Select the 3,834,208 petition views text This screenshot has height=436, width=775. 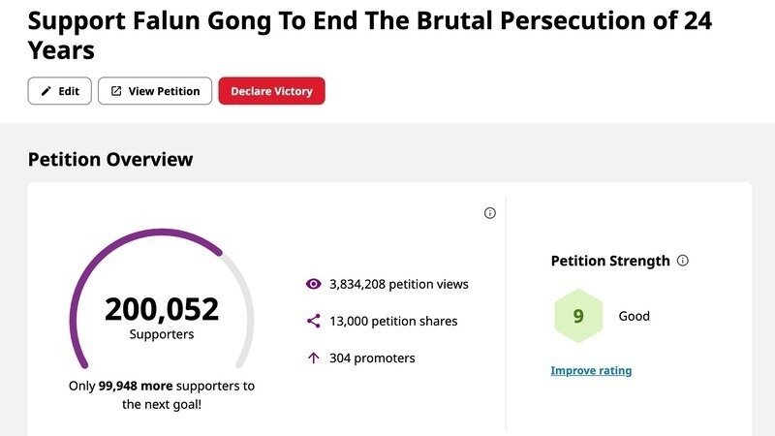[398, 284]
